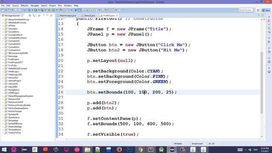The width and height of the screenshot is (272, 153).
Task: Select the IslamiaProject project
Action: point(14,81)
